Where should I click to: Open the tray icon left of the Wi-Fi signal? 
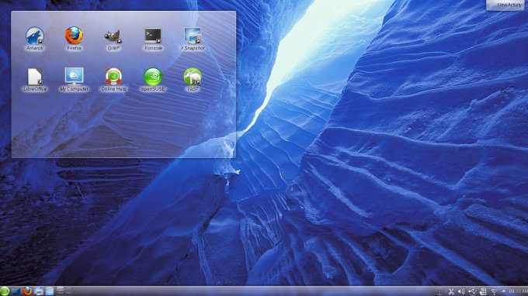point(483,291)
